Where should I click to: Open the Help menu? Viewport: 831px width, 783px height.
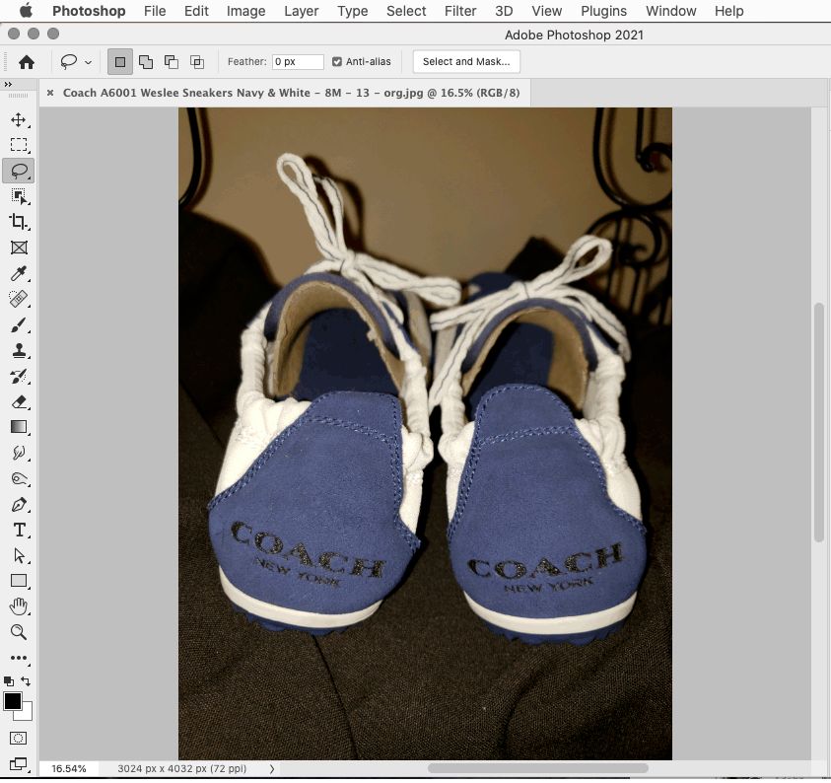(x=728, y=11)
